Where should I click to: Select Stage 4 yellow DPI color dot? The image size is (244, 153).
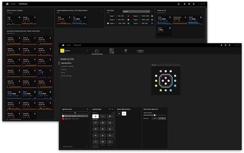(x=152, y=16)
